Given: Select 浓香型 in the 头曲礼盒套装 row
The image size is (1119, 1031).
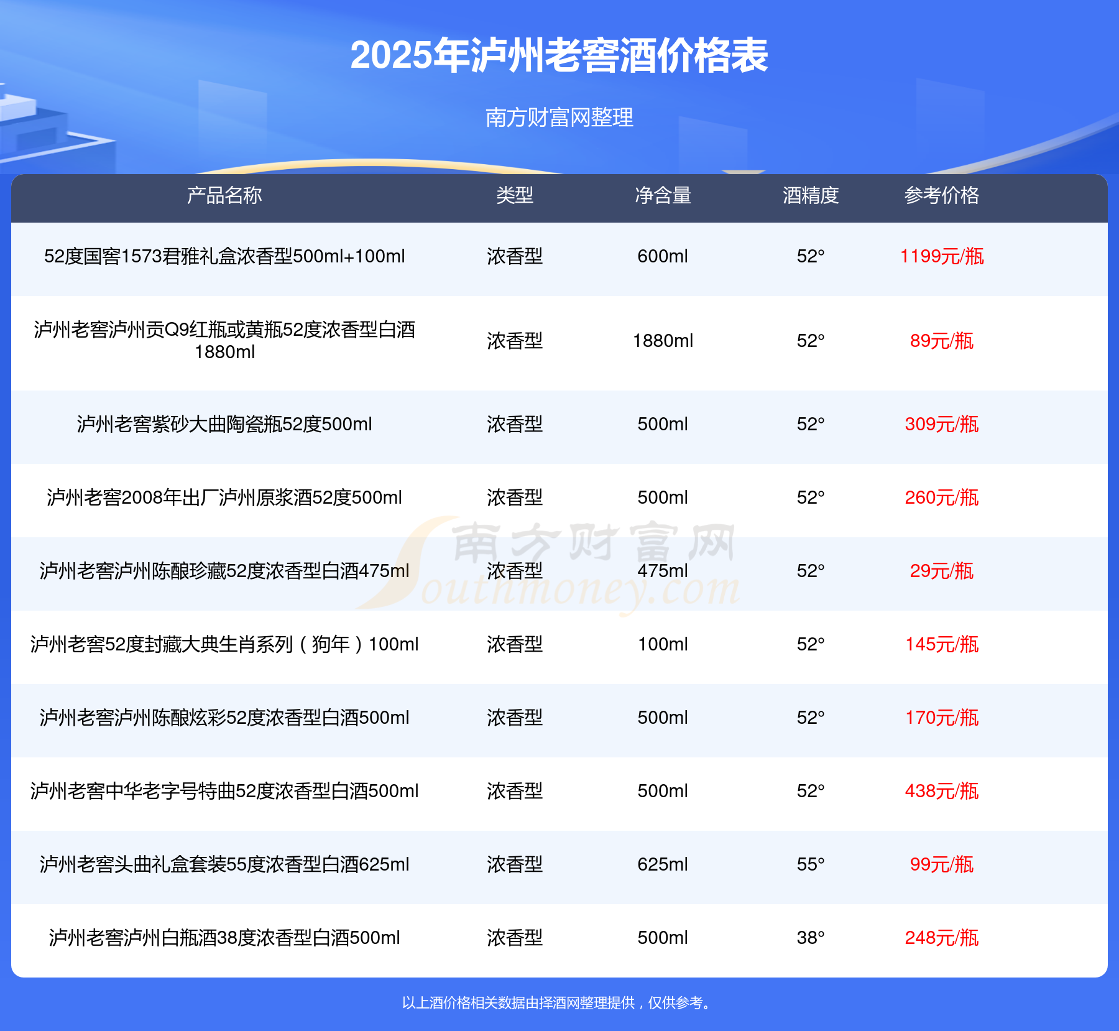Looking at the screenshot, I should [515, 864].
